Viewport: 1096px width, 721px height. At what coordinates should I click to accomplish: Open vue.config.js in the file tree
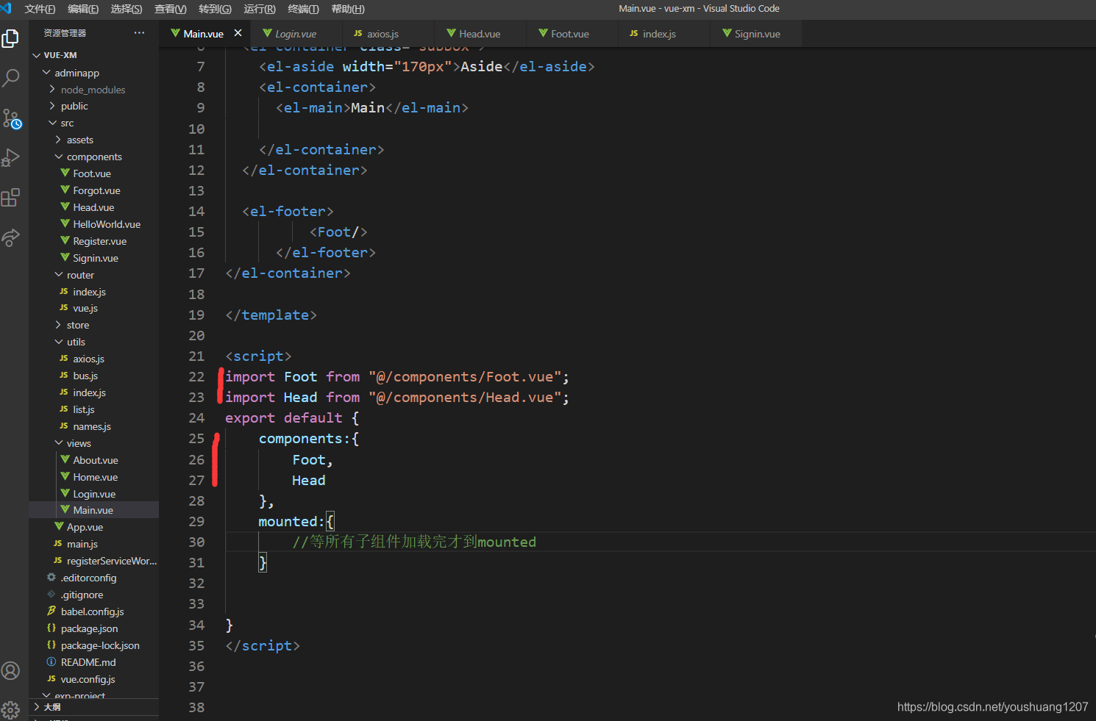(93, 679)
